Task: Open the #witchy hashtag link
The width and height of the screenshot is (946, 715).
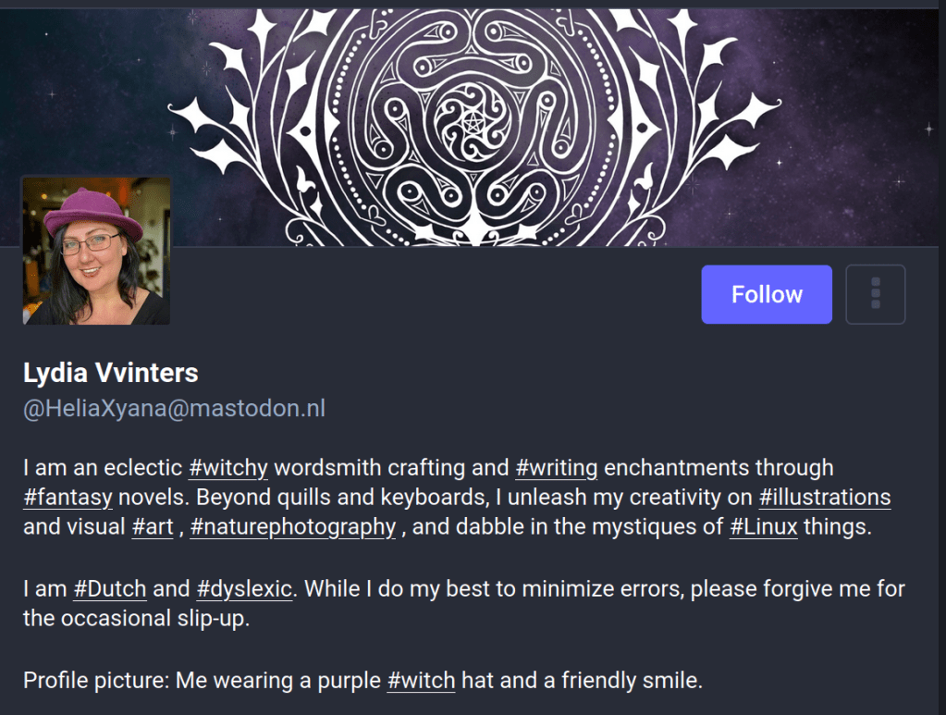Action: pyautogui.click(x=228, y=468)
